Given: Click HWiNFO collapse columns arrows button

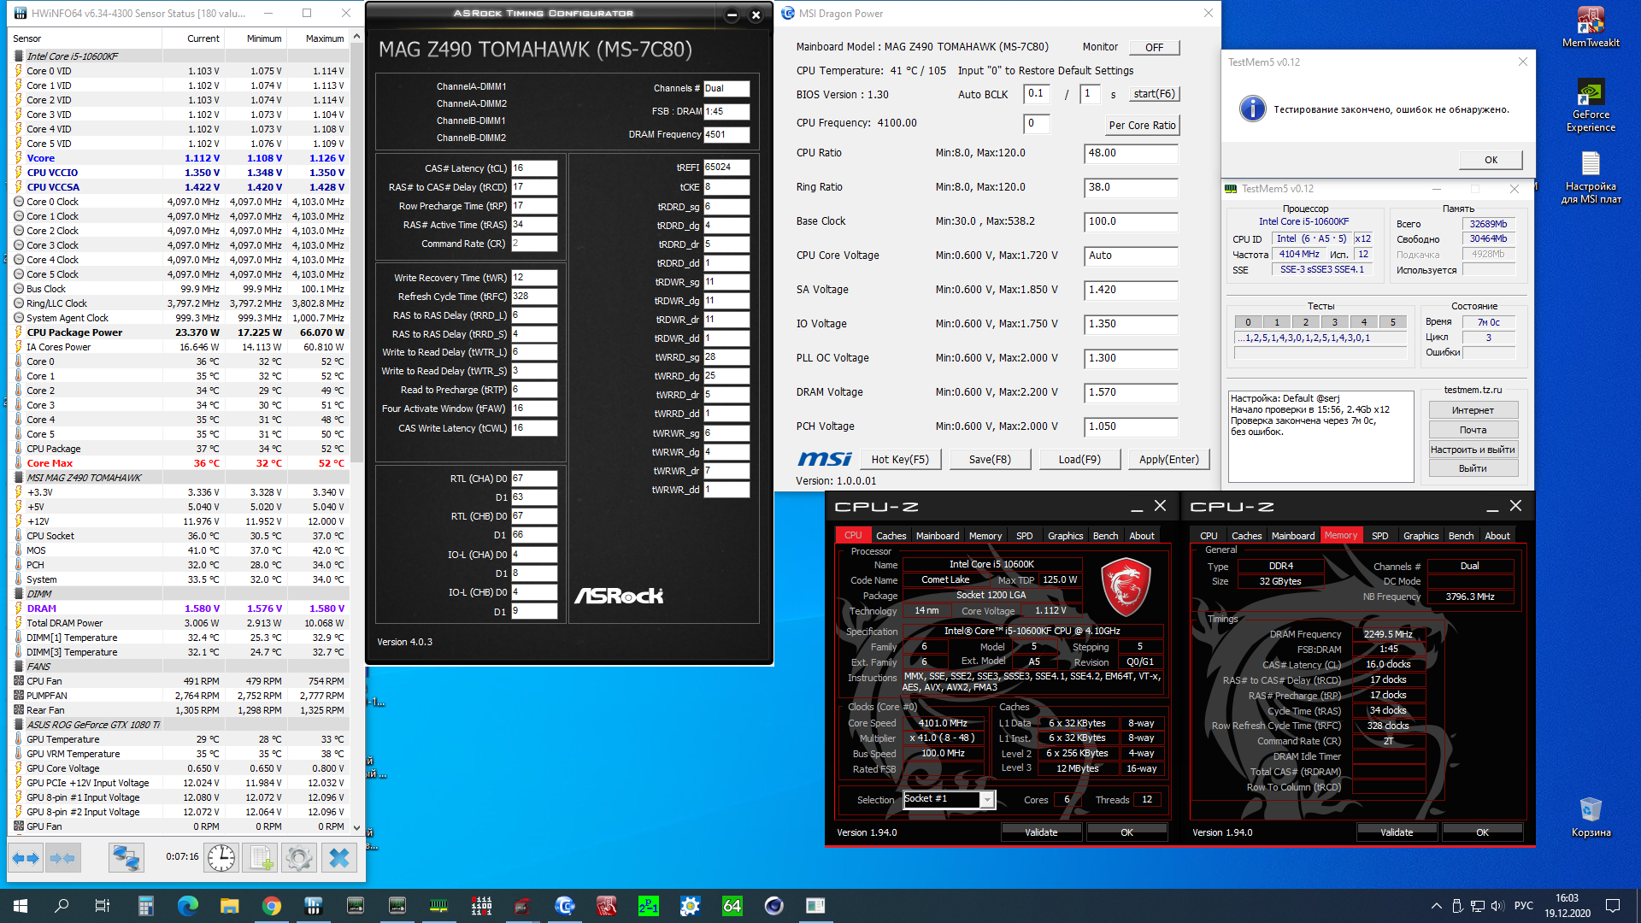Looking at the screenshot, I should click(62, 858).
